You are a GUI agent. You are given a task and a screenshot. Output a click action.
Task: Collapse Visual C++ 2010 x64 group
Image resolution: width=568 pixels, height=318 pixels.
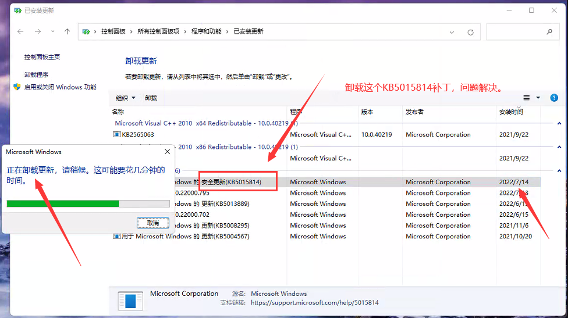tap(559, 123)
